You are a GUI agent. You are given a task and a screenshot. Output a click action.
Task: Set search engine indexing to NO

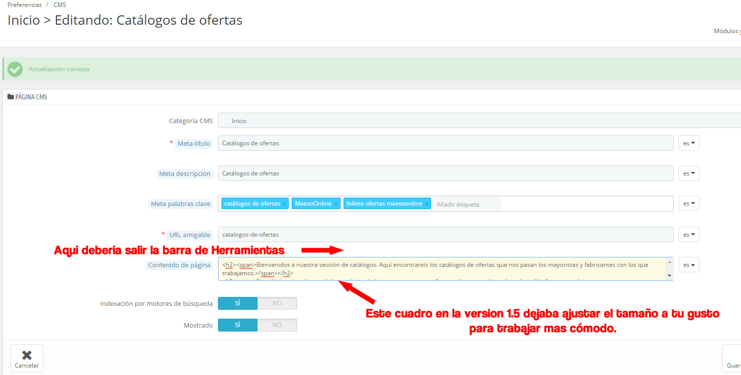point(277,303)
